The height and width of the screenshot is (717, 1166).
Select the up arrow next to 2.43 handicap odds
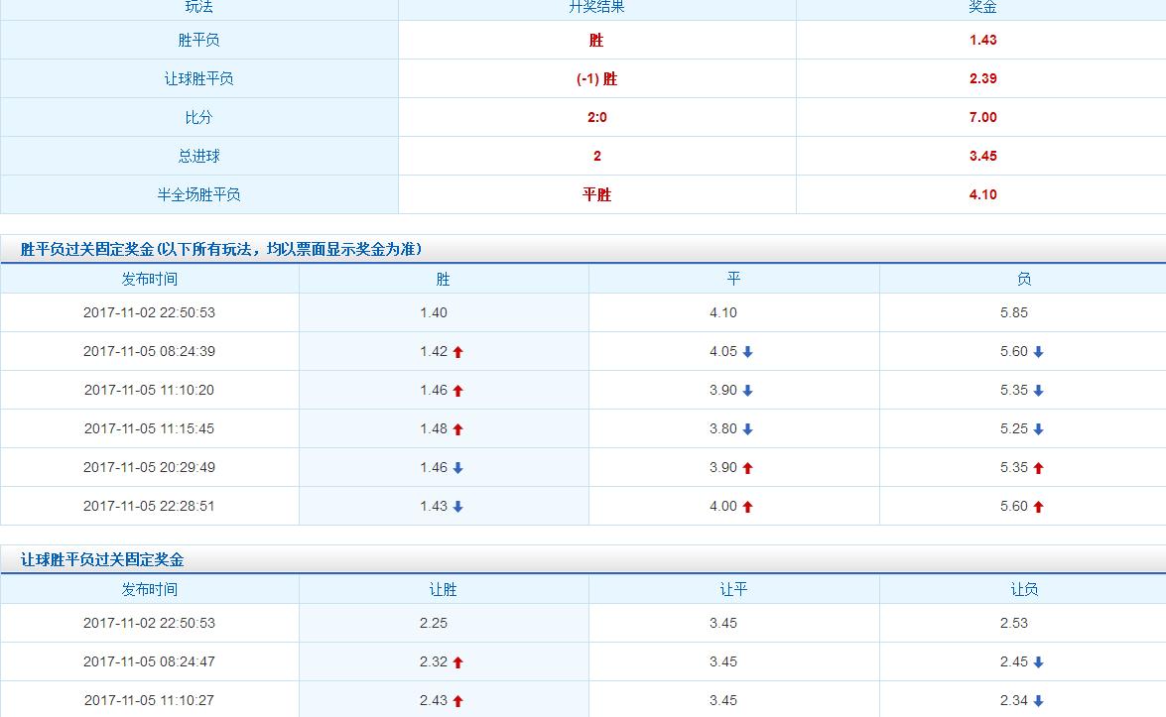[x=457, y=700]
